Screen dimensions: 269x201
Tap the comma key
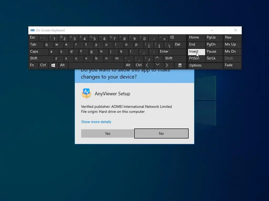click(x=128, y=58)
